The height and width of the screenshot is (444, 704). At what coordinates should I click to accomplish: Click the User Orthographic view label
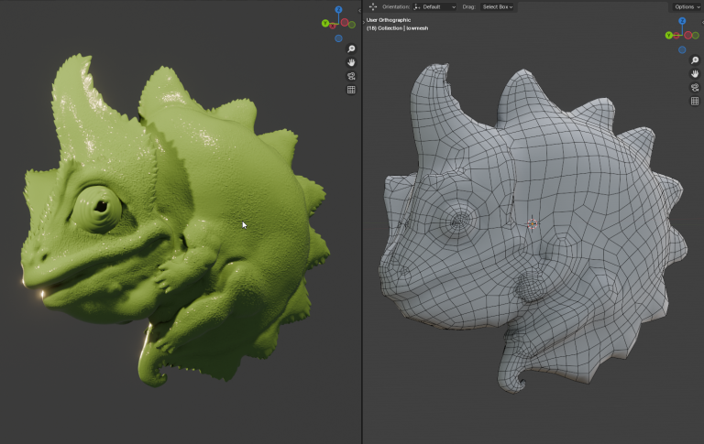(389, 20)
